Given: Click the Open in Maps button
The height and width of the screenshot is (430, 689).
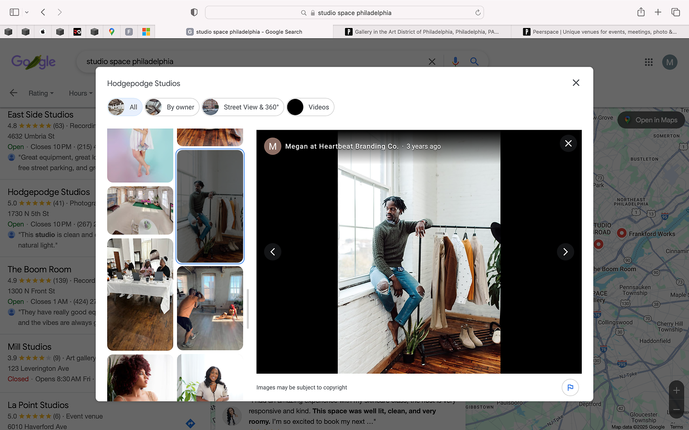Looking at the screenshot, I should (x=651, y=120).
